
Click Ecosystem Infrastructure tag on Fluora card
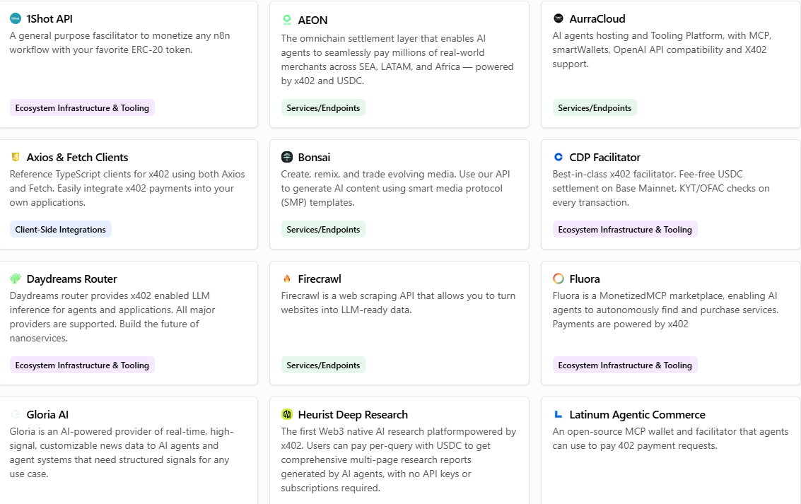click(x=625, y=365)
